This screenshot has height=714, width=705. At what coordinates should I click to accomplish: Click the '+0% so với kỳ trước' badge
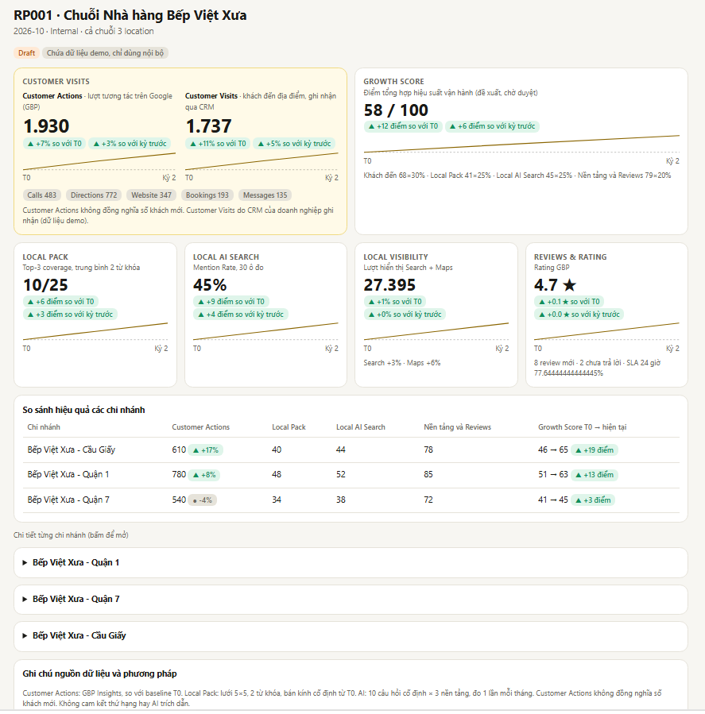(405, 315)
